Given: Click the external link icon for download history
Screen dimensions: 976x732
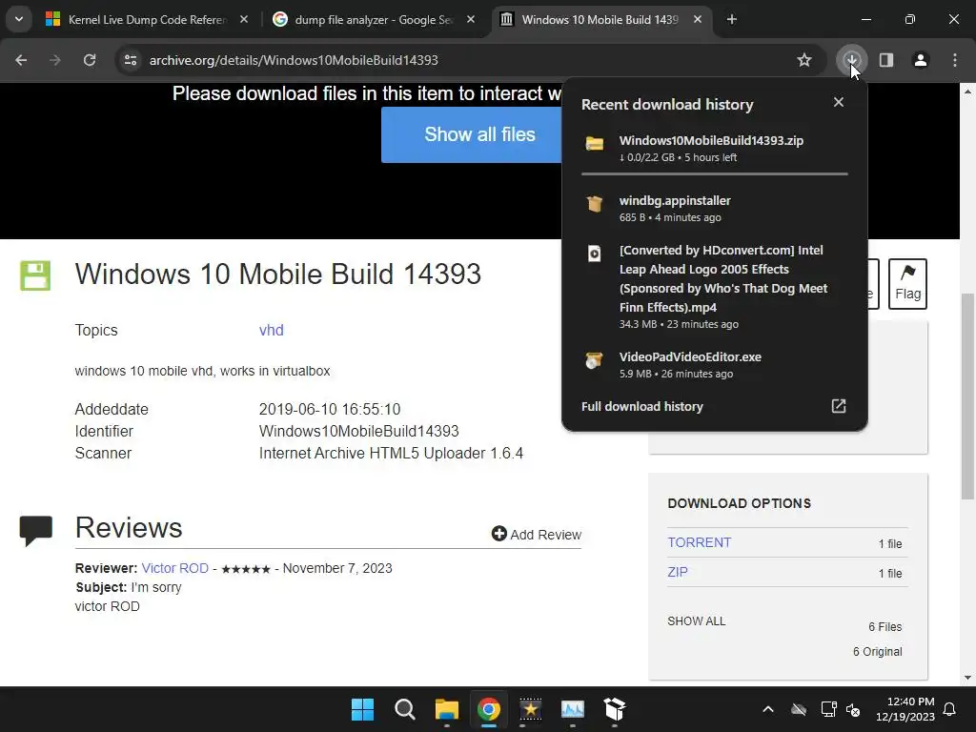Looking at the screenshot, I should [x=839, y=406].
